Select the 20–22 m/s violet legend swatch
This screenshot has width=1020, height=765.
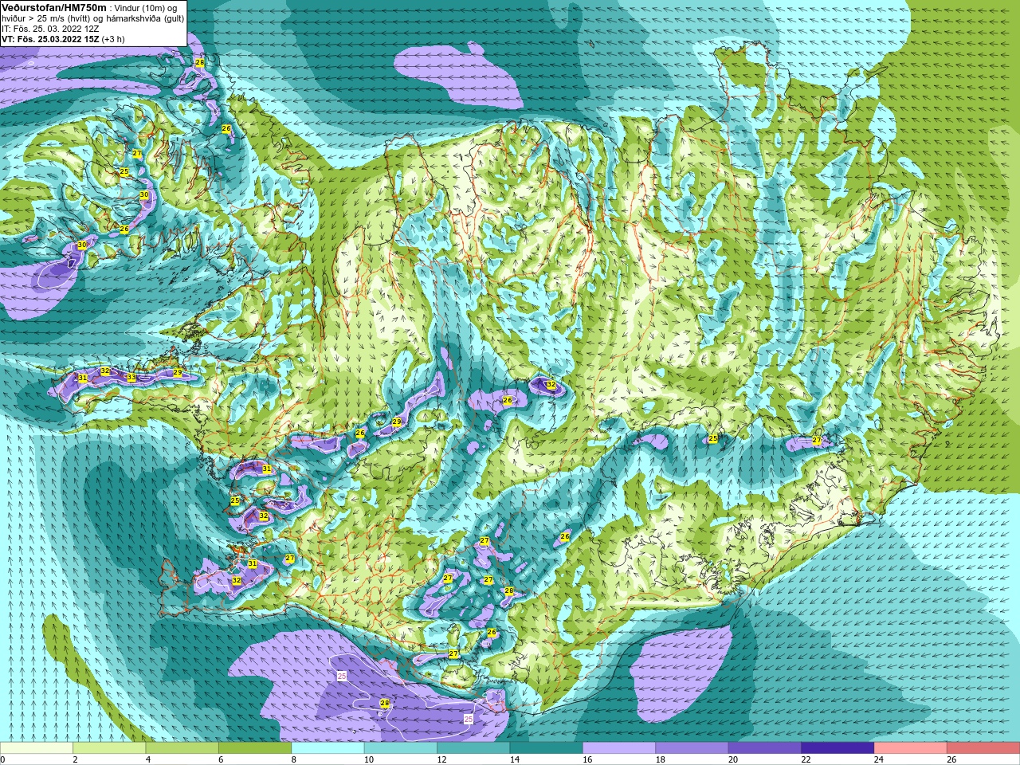(x=765, y=748)
